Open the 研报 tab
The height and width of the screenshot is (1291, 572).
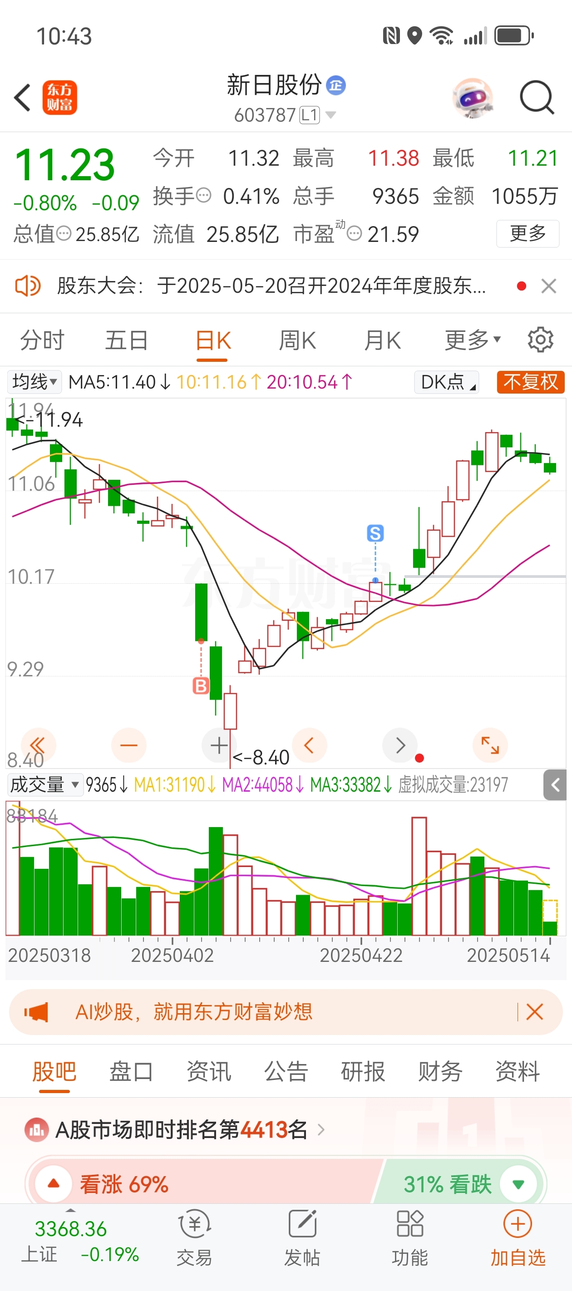(x=363, y=1071)
